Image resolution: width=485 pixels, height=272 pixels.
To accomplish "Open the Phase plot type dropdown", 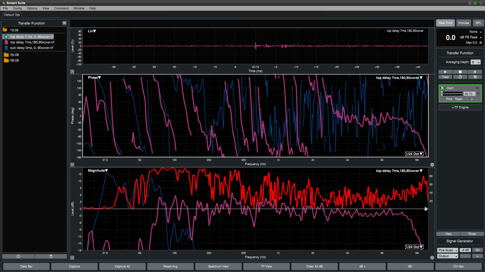I will pyautogui.click(x=94, y=77).
